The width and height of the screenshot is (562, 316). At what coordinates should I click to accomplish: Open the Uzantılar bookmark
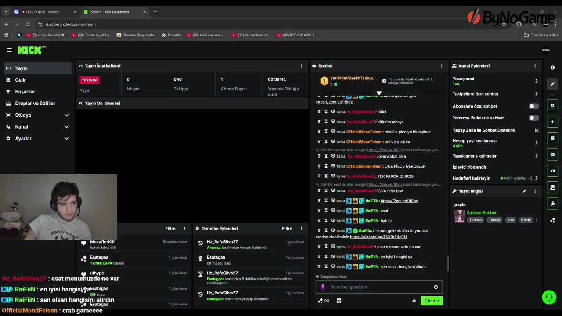pyautogui.click(x=171, y=35)
